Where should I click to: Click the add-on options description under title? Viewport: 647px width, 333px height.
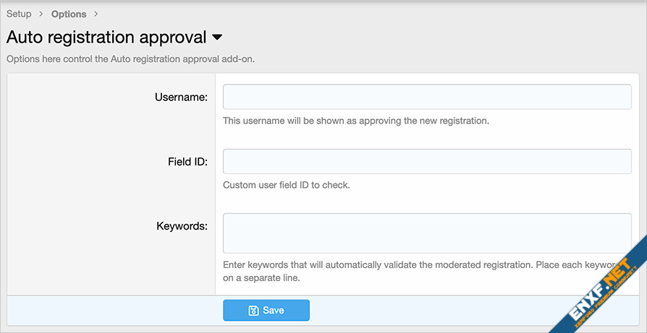tap(130, 59)
